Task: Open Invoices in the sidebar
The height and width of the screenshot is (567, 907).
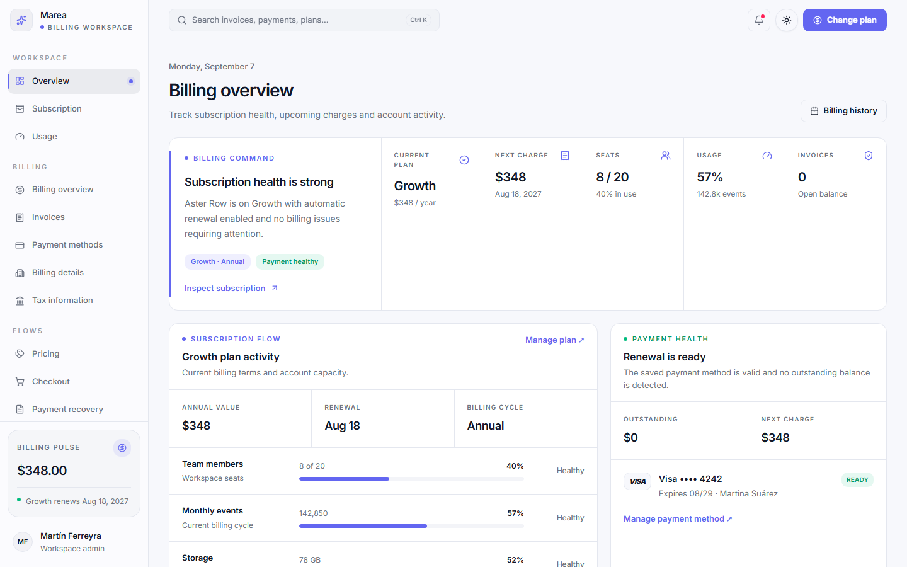Action: point(74,217)
